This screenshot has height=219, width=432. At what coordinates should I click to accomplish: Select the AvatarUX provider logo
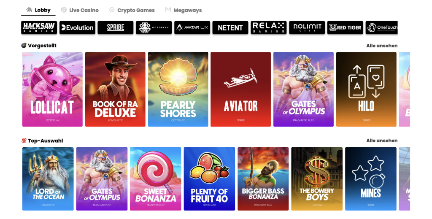(192, 27)
